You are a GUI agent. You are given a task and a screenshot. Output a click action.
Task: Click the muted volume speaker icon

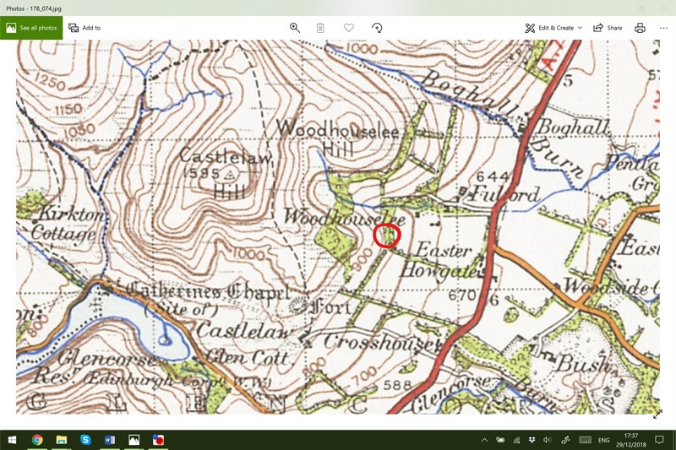547,440
